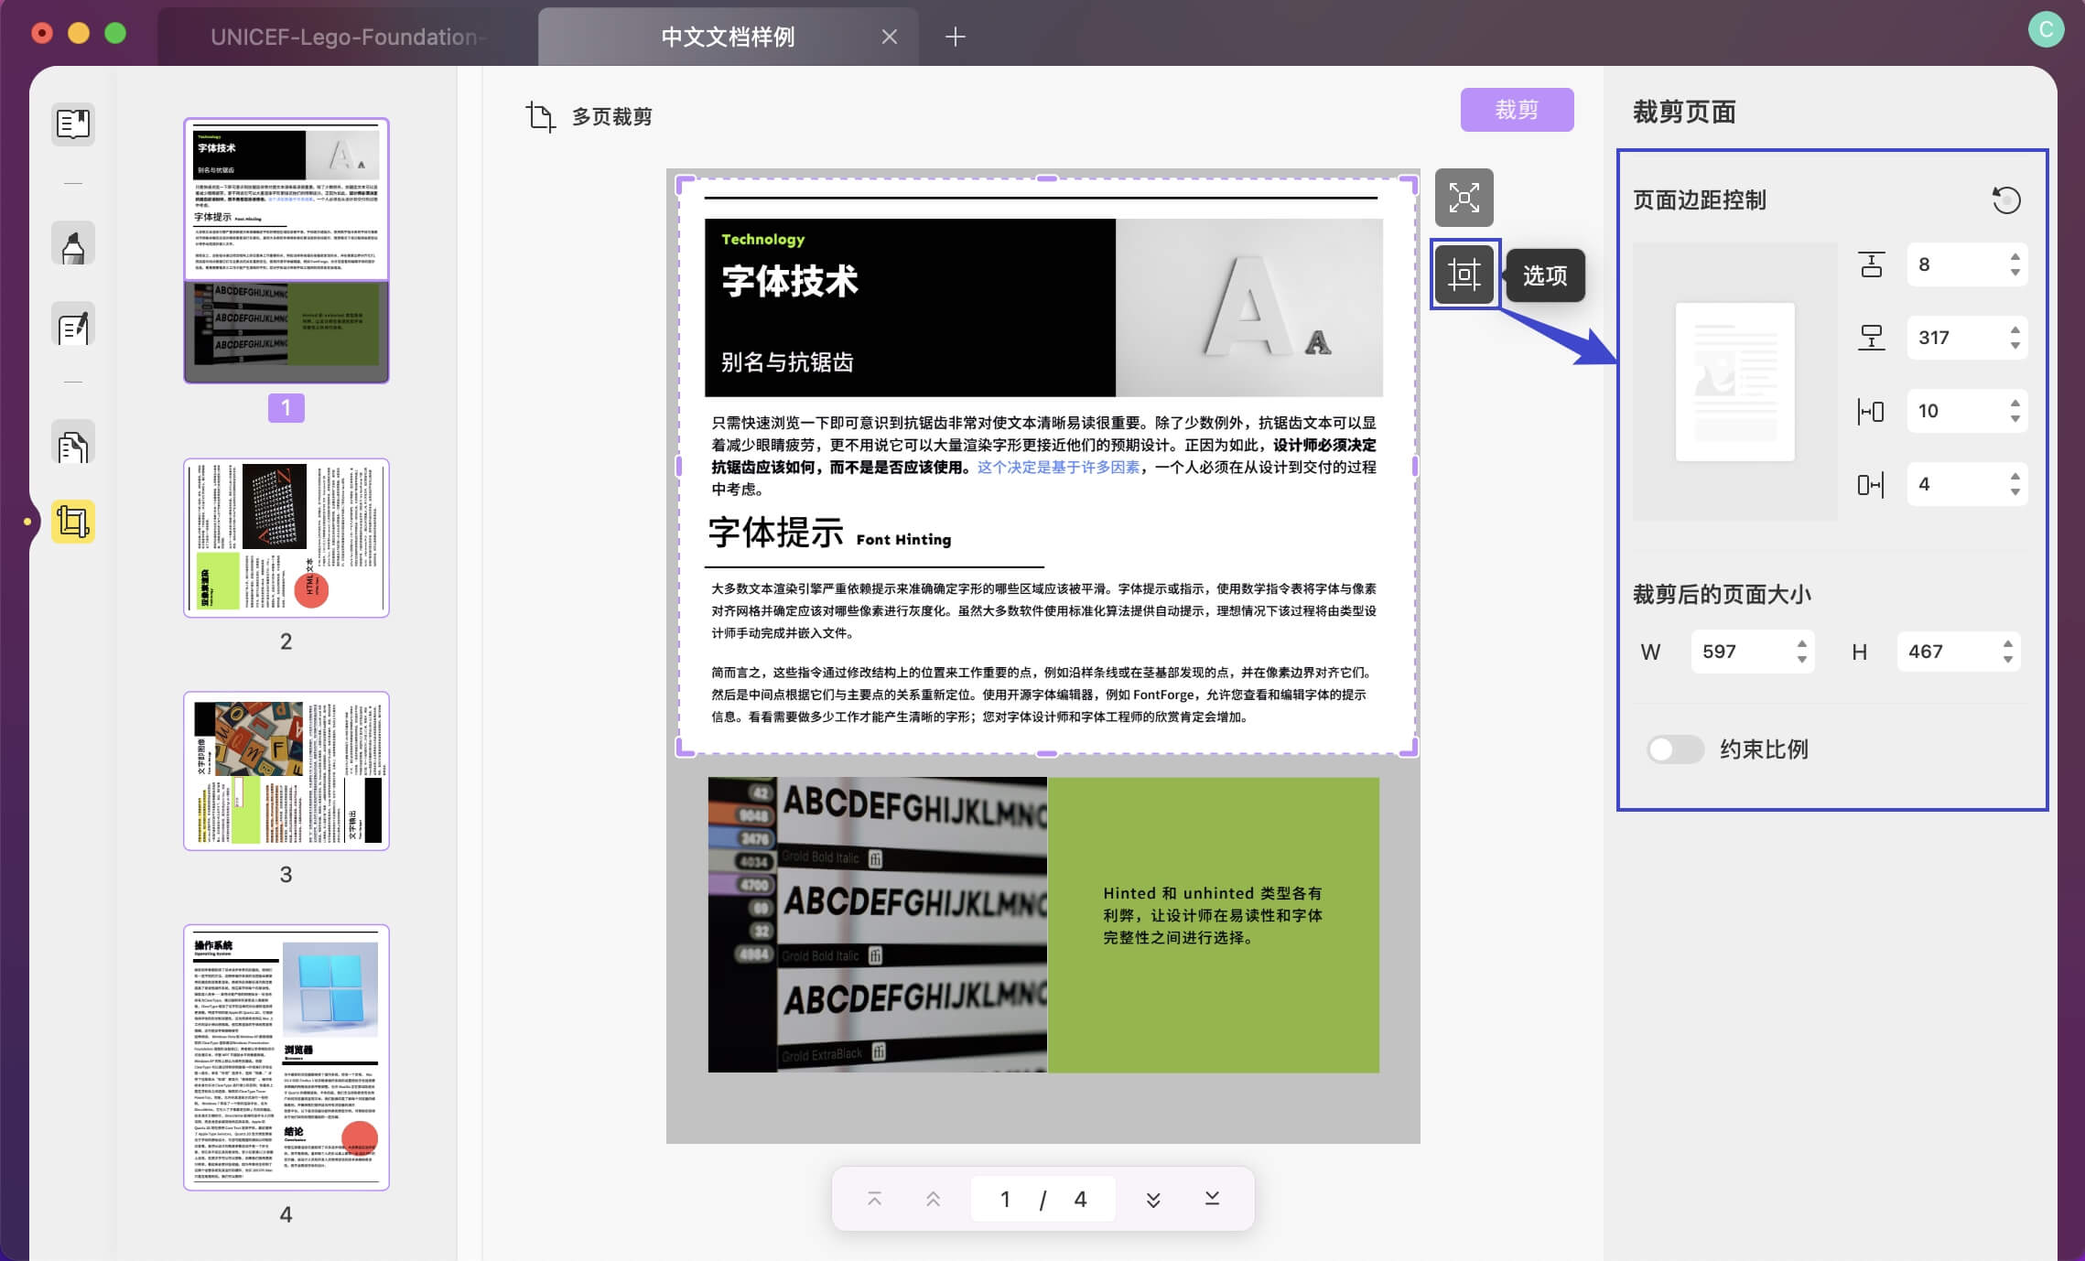This screenshot has height=1261, width=2085.
Task: Click the multi-page crop icon
Action: (540, 117)
